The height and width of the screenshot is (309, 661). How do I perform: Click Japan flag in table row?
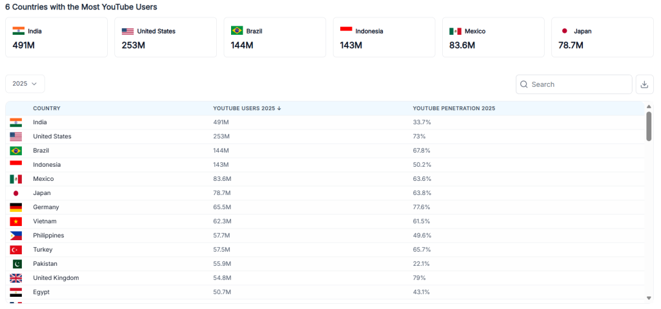(15, 193)
